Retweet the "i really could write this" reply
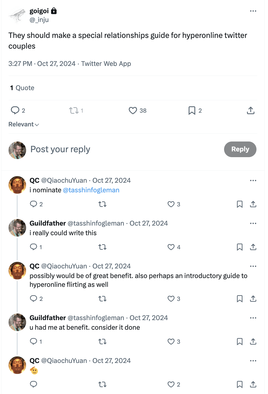The width and height of the screenshot is (268, 394). pos(102,247)
